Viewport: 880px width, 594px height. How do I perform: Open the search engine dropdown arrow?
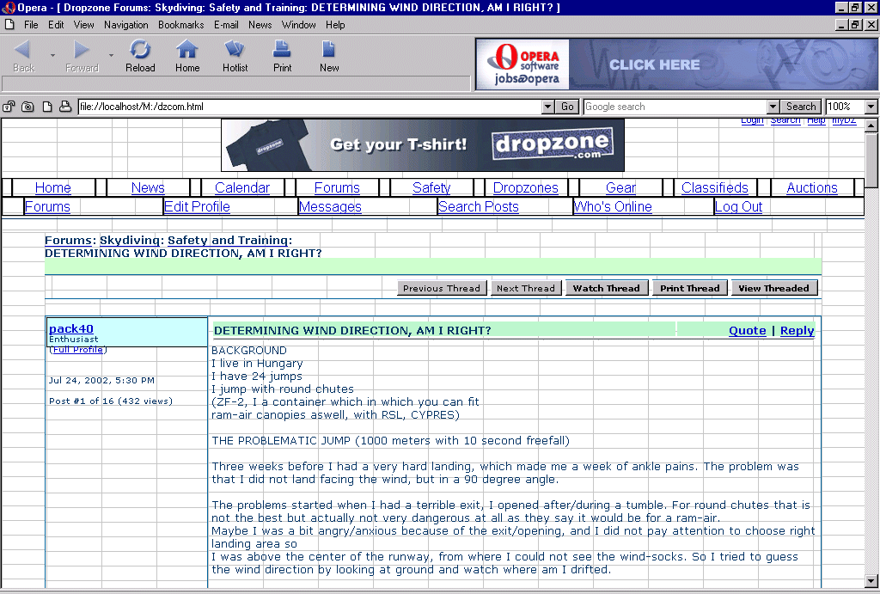(x=772, y=107)
